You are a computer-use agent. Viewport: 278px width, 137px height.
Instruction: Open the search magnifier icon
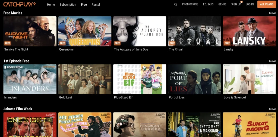click(x=176, y=4)
